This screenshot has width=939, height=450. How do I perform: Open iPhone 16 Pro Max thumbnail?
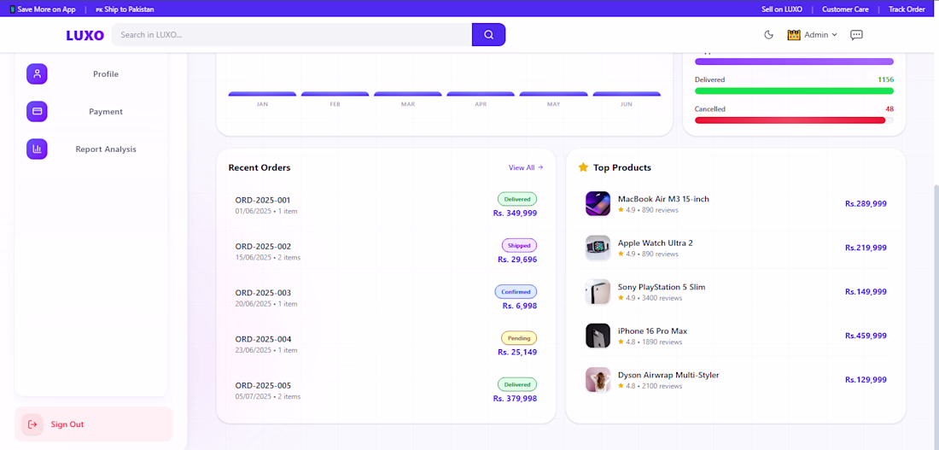pos(598,336)
